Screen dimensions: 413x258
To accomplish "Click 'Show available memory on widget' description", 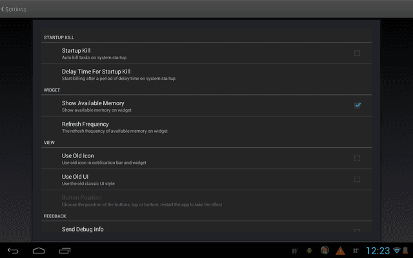I will pyautogui.click(x=97, y=110).
